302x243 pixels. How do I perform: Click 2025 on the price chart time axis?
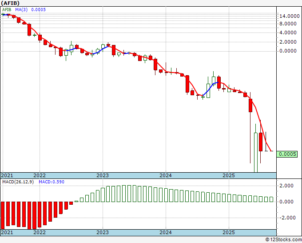click(x=229, y=175)
